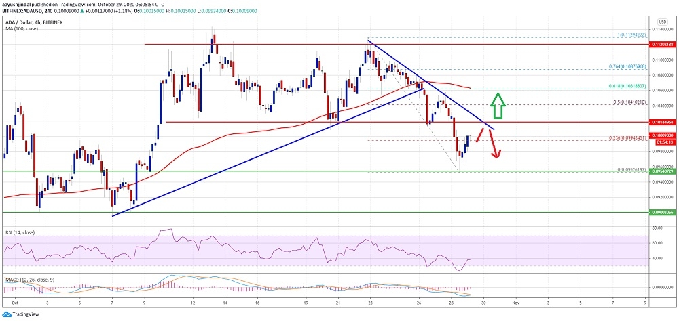The height and width of the screenshot is (321, 679).
Task: Click the small red upward arrow near trendline
Action: pos(480,135)
